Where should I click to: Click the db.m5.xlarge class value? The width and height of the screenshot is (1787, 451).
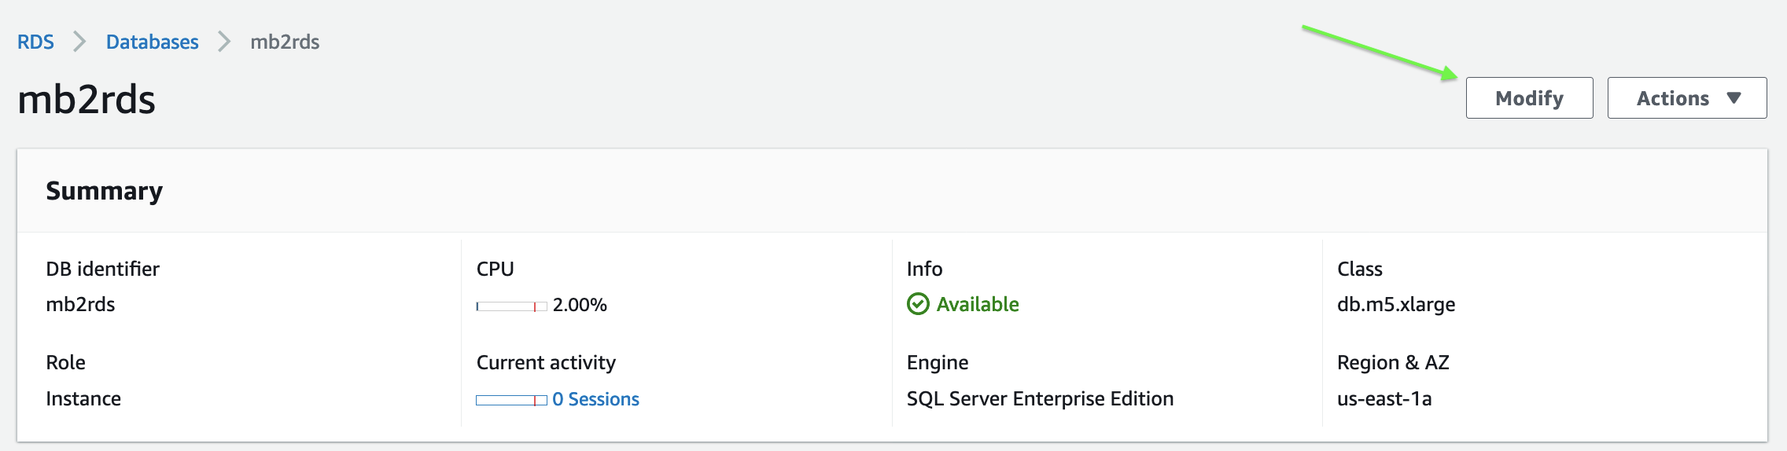coord(1396,305)
